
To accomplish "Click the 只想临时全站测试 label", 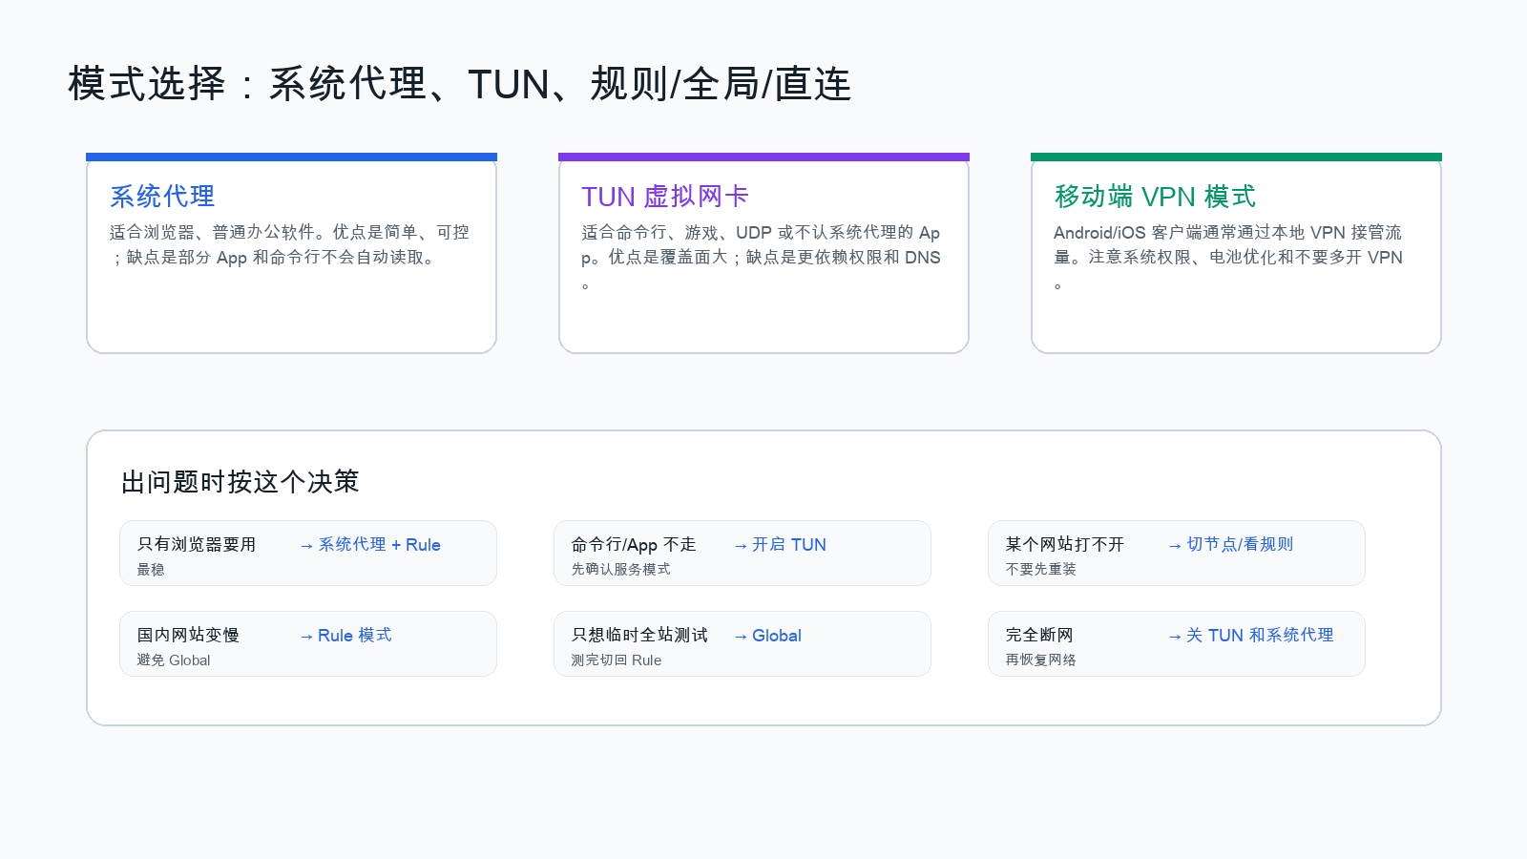I will pos(639,635).
